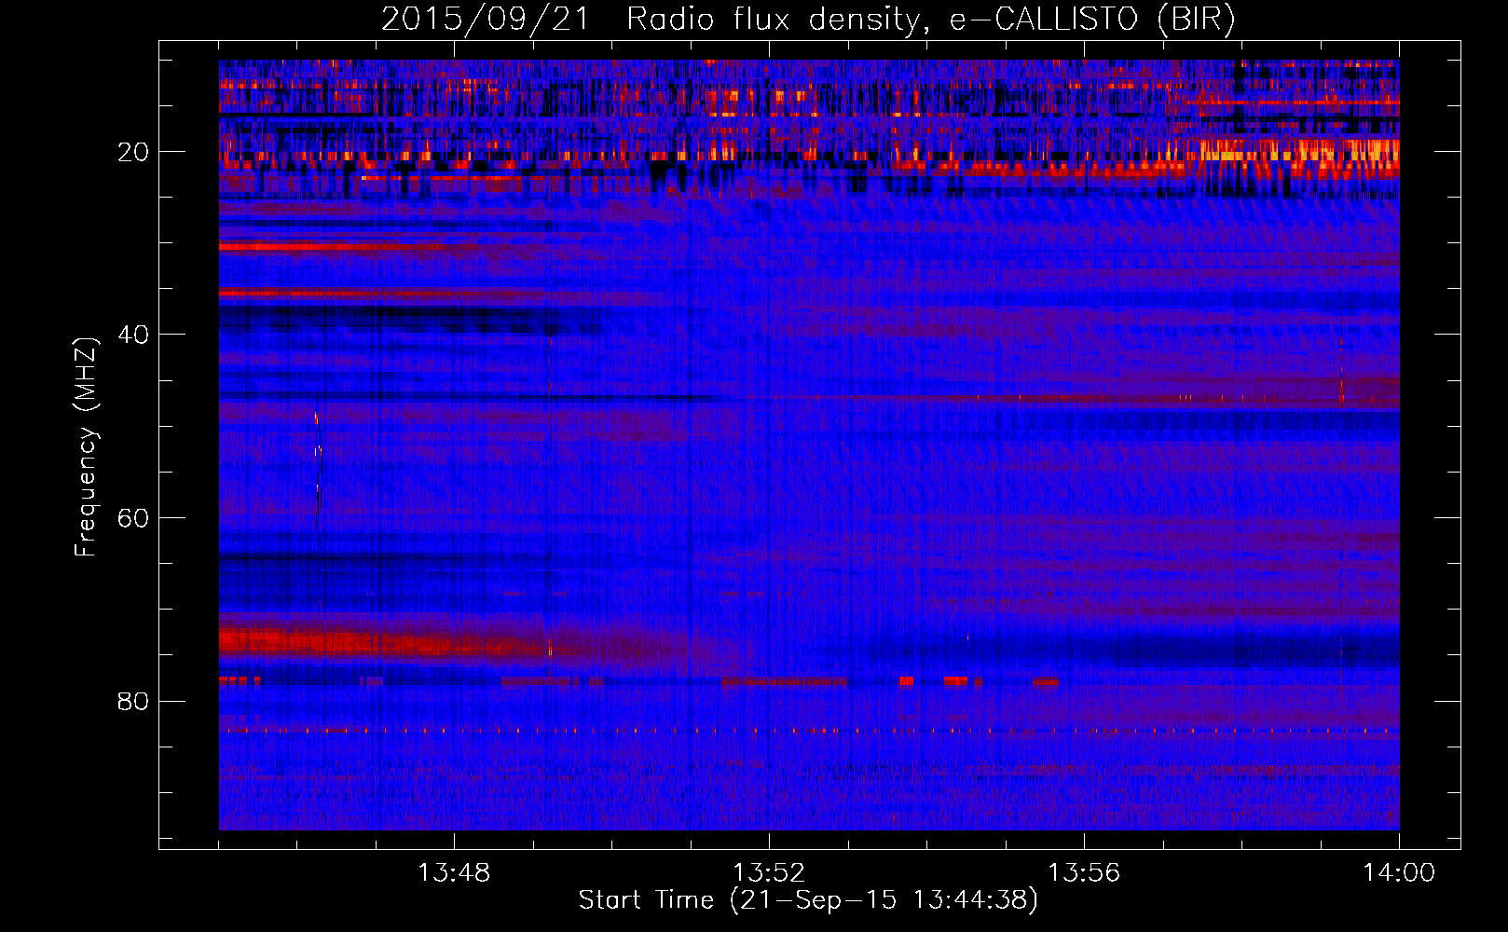The width and height of the screenshot is (1508, 932).
Task: Select the 'Frequency (MHZ)' y-axis label
Action: [86, 447]
